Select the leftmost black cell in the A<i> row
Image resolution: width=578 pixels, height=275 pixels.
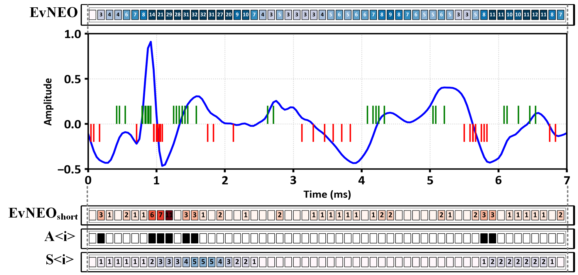[x=101, y=238]
